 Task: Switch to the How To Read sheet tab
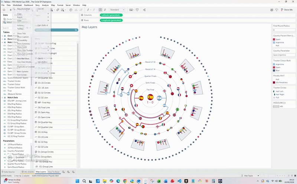53,172
